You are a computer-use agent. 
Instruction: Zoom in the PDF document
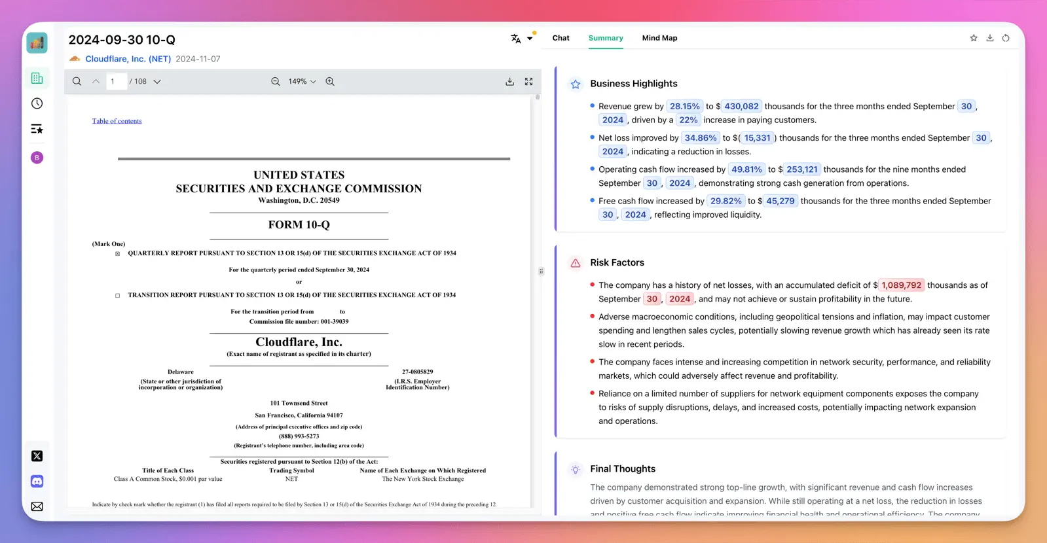point(330,82)
